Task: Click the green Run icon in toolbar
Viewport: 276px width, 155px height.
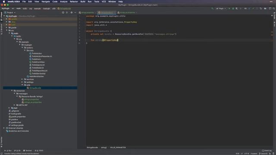Action: 229,9
